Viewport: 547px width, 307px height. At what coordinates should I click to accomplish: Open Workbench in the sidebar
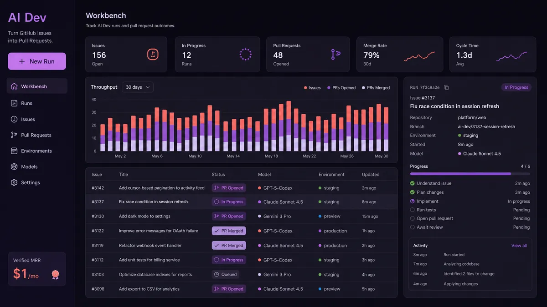tap(37, 86)
